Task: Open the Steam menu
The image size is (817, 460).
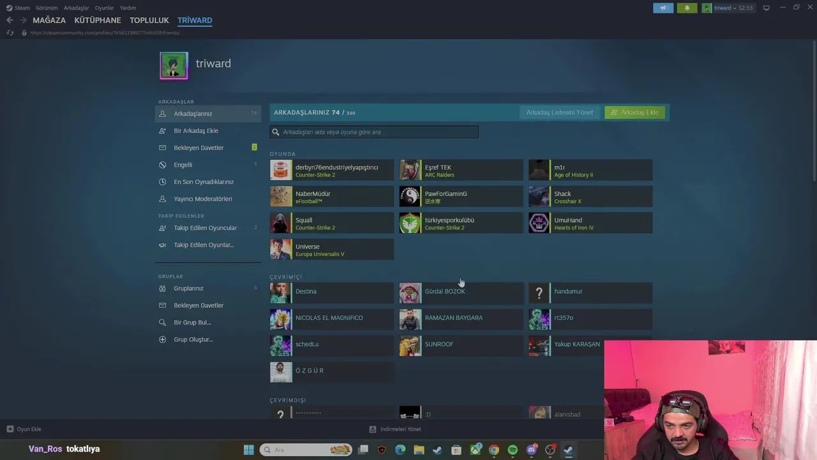Action: pyautogui.click(x=19, y=8)
